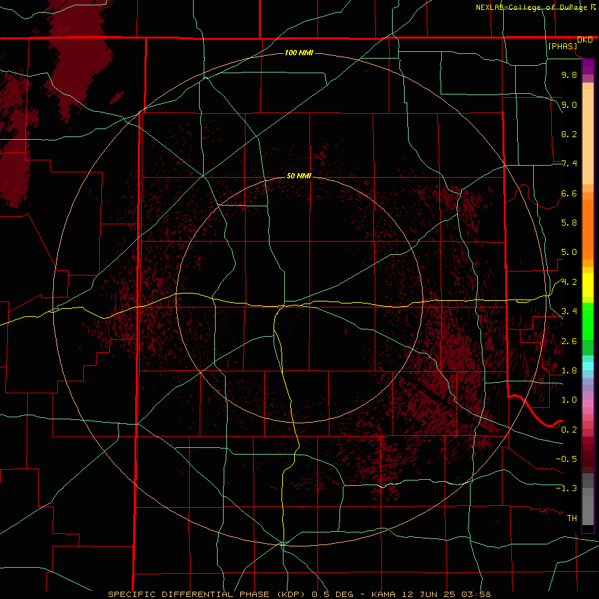Click the 9.8 value on the color scale
Screen dimensions: 599x599
569,75
